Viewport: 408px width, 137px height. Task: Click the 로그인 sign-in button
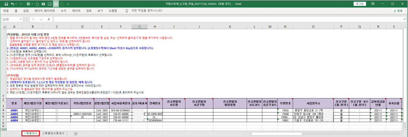(360, 4)
